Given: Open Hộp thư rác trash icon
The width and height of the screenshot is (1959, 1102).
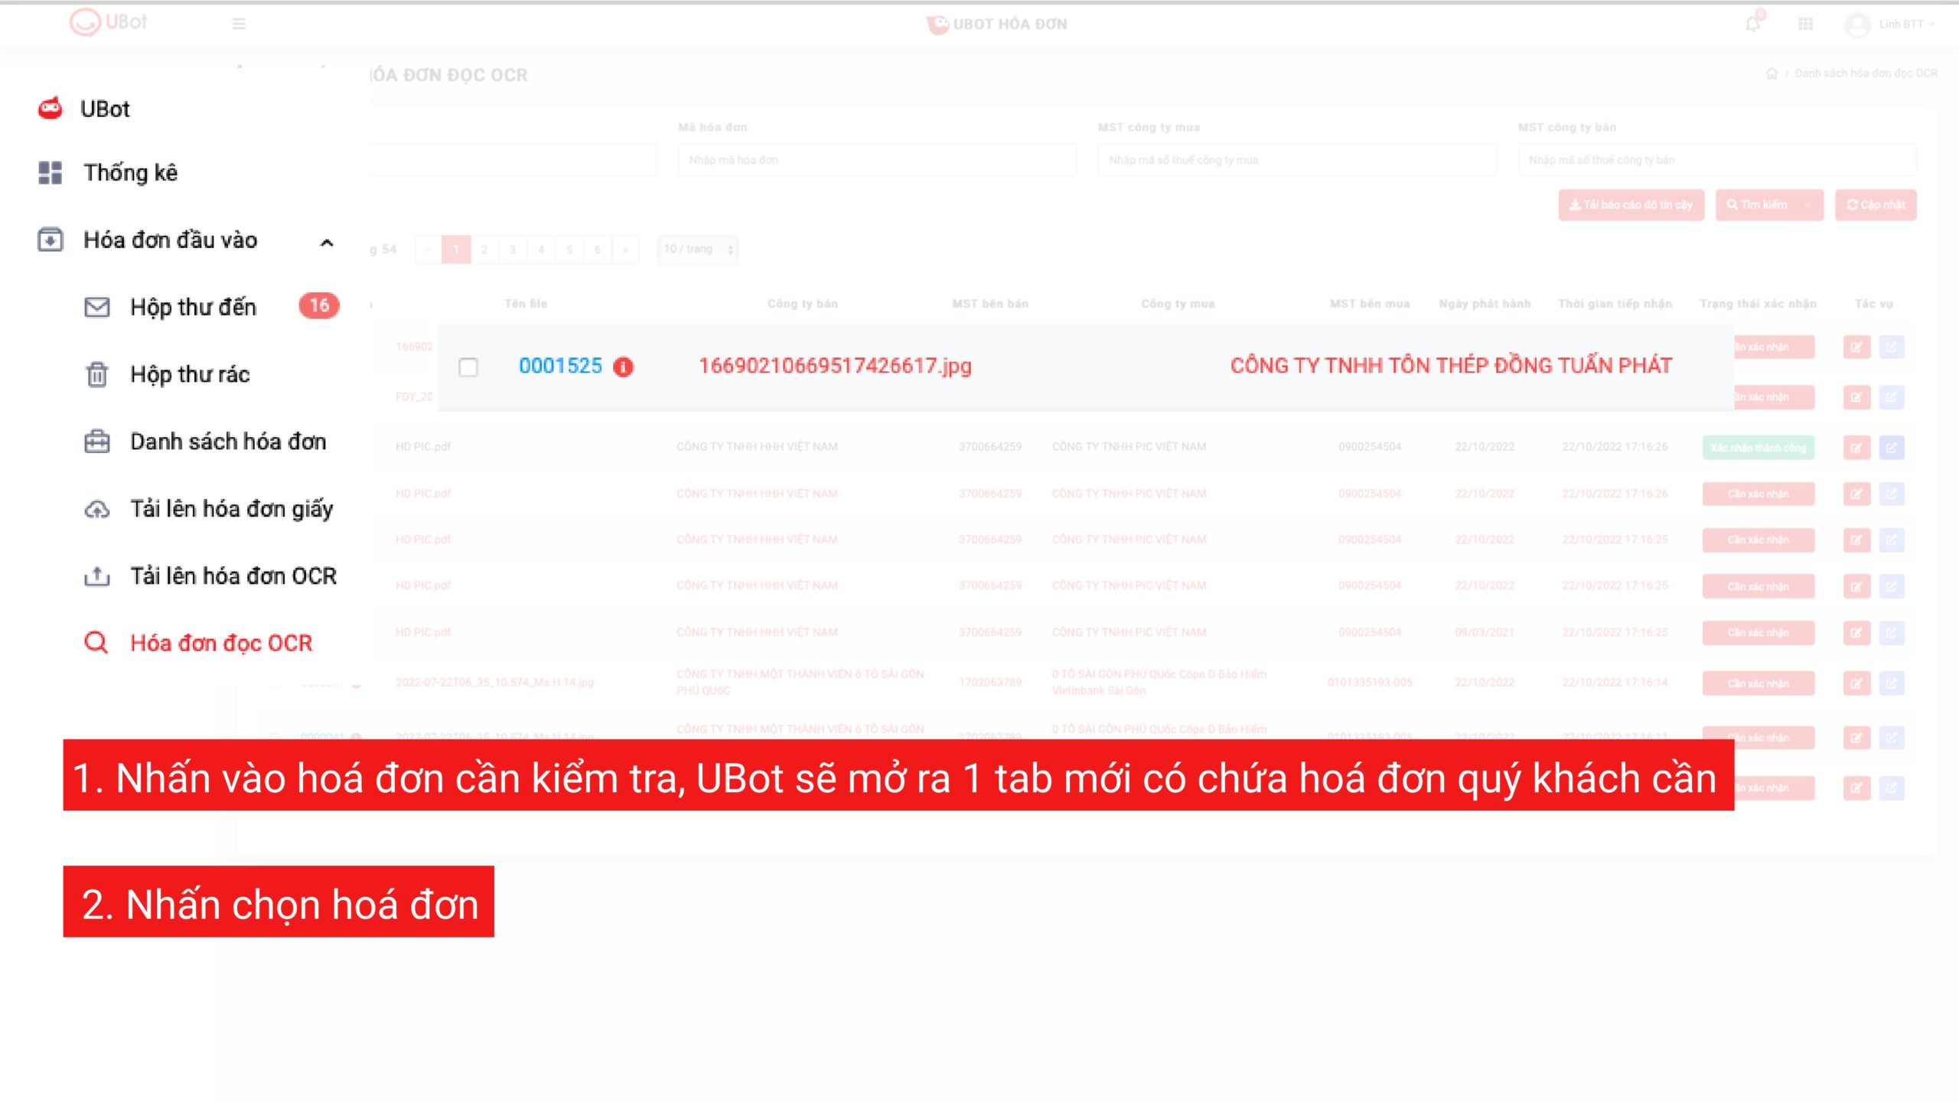Looking at the screenshot, I should point(96,375).
